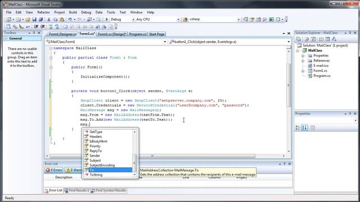
Task: Start debugging with the green play icon
Action: [107, 20]
